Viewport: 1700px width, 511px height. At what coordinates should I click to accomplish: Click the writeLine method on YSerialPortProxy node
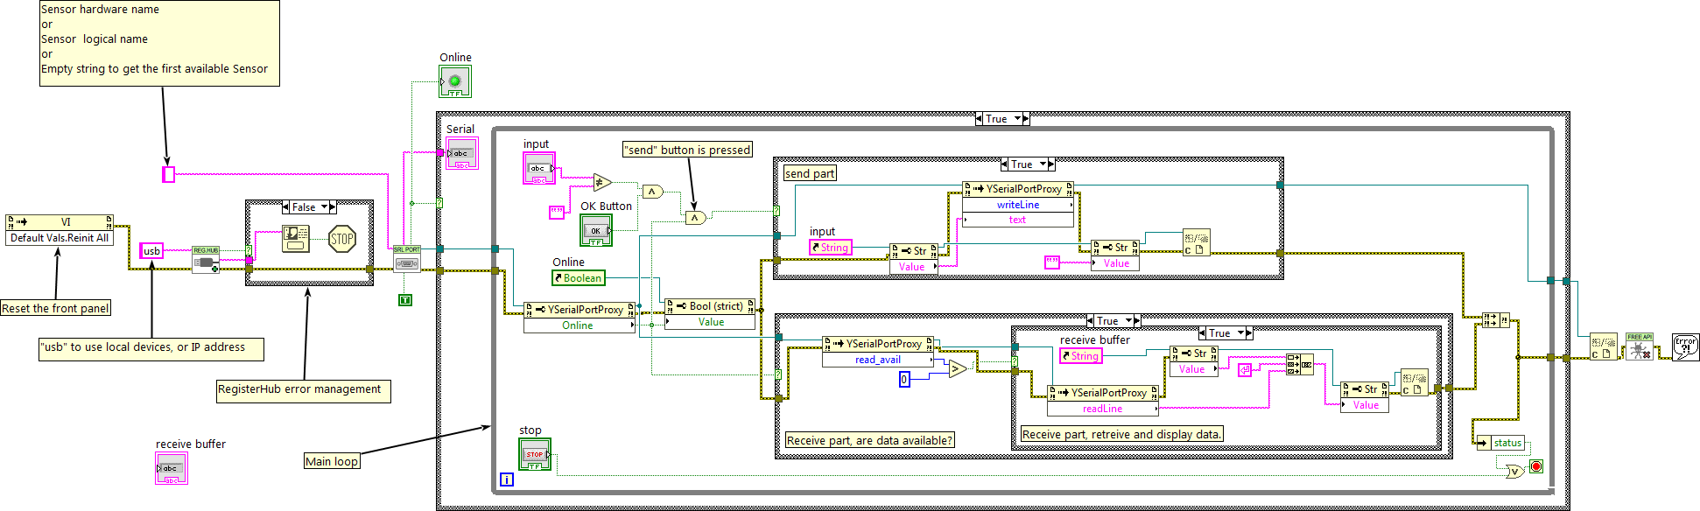tap(1017, 205)
